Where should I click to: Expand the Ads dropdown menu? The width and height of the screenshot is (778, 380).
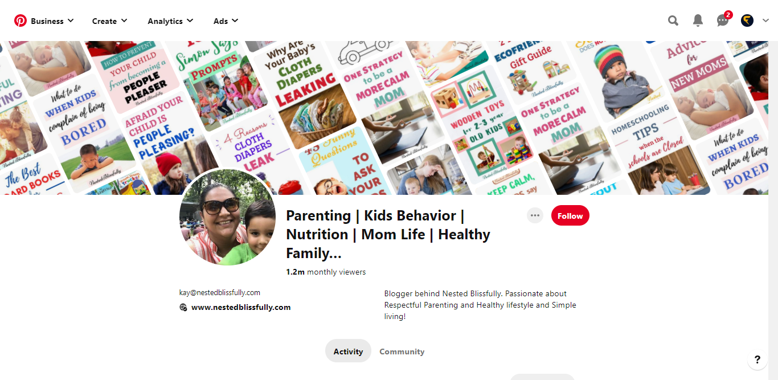coord(226,21)
